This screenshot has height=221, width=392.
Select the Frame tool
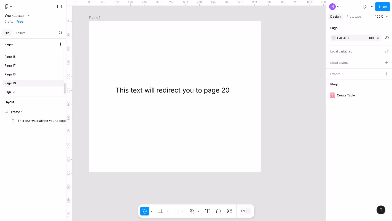160,211
